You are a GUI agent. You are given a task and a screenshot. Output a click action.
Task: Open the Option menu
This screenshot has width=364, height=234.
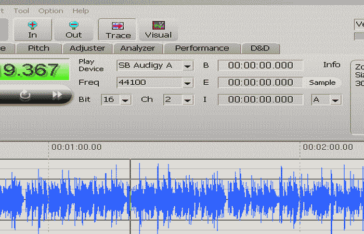click(x=50, y=10)
